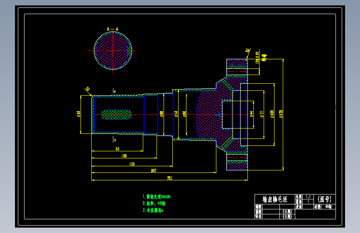The width and height of the screenshot is (360, 233).
Task: Select the 质量 label in title block
Action: click(x=299, y=206)
